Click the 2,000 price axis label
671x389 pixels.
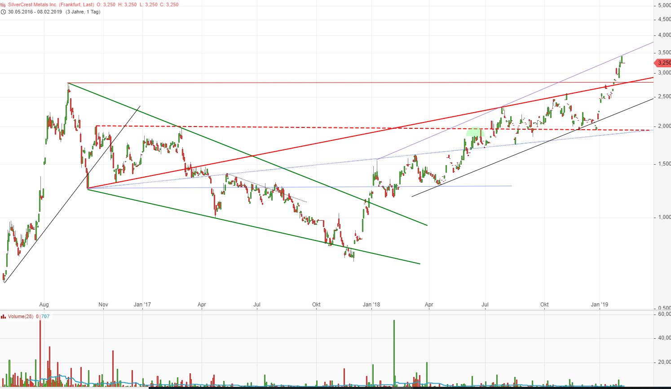[x=664, y=126]
